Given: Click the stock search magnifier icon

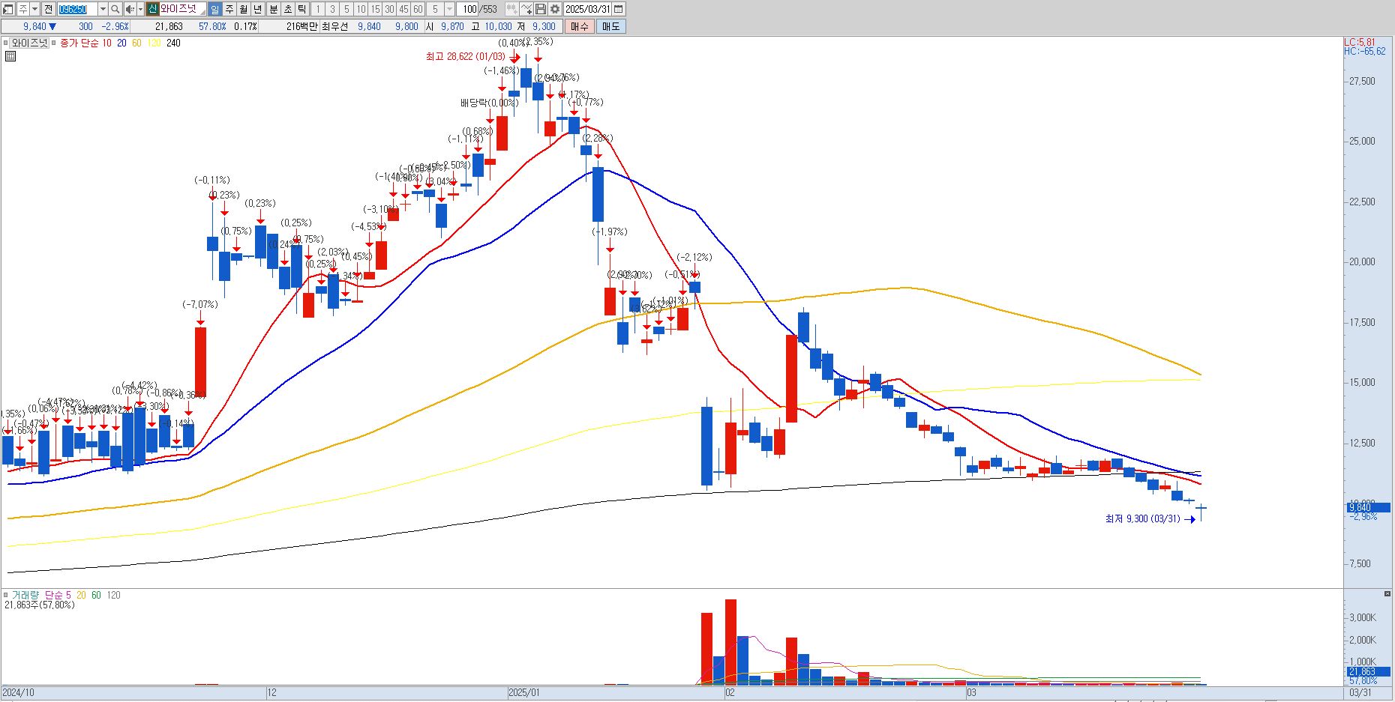Looking at the screenshot, I should pos(115,9).
